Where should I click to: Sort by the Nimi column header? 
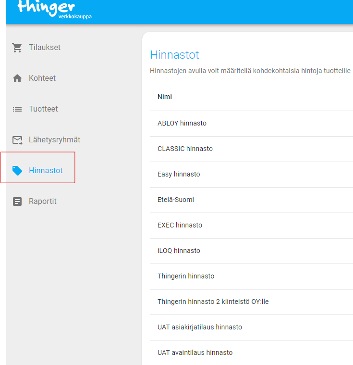click(x=165, y=97)
